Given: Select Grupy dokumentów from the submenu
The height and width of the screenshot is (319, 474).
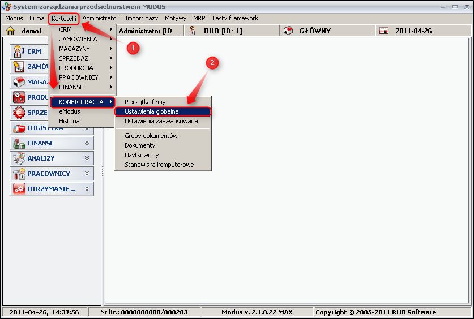Looking at the screenshot, I should pyautogui.click(x=163, y=136).
